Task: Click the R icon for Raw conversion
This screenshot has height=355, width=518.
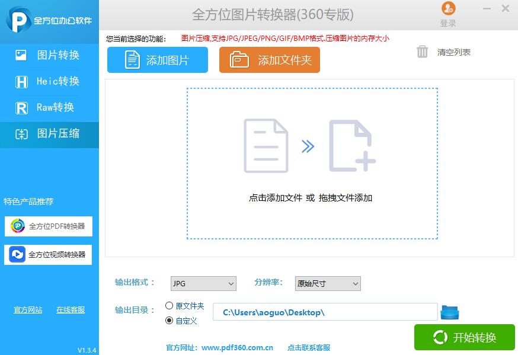Action: coord(21,108)
